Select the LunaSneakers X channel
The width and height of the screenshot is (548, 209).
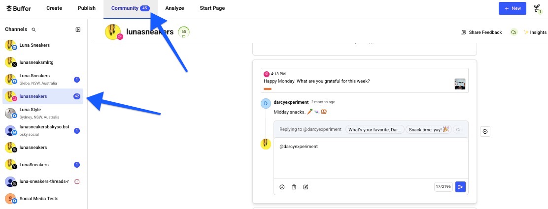pos(43,165)
